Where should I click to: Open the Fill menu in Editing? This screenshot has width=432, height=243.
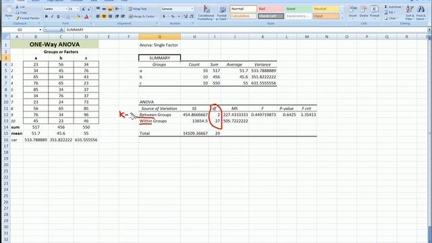click(x=390, y=12)
